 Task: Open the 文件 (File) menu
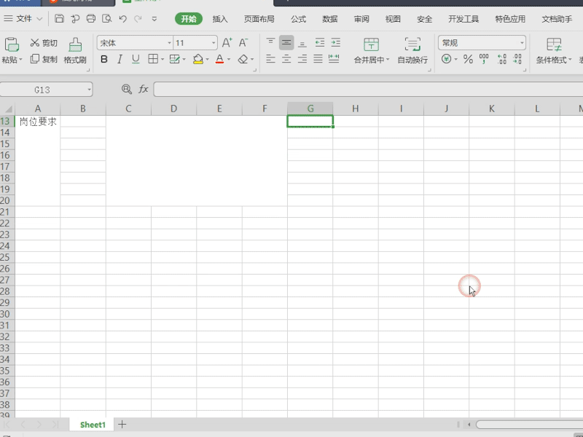(x=23, y=19)
